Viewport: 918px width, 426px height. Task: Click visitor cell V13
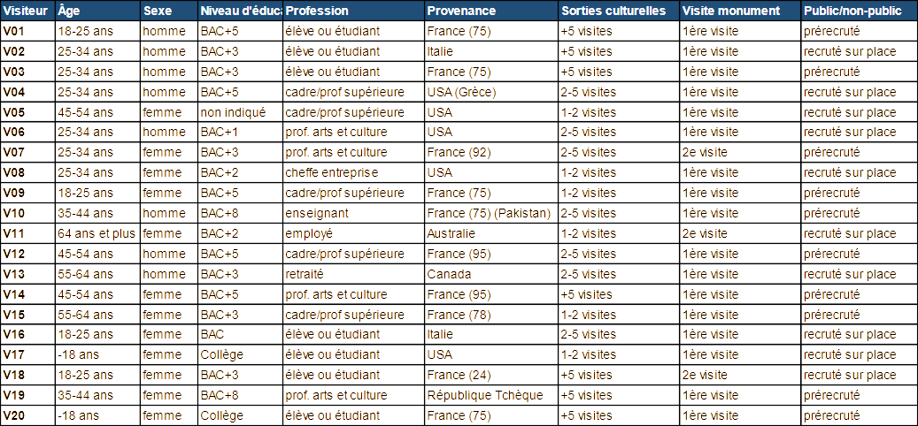28,274
